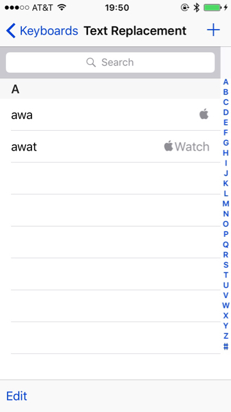Image resolution: width=231 pixels, height=412 pixels.
Task: Open the awat Apple Watch entry
Action: [x=110, y=147]
